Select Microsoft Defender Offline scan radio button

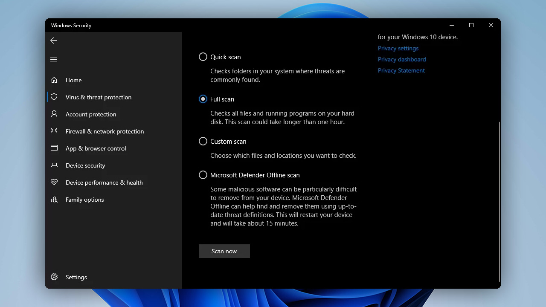pyautogui.click(x=203, y=175)
